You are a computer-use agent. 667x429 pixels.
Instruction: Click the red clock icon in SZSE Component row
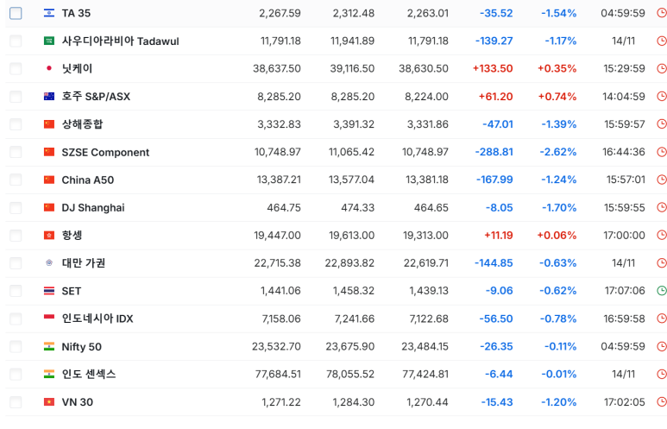pyautogui.click(x=662, y=152)
